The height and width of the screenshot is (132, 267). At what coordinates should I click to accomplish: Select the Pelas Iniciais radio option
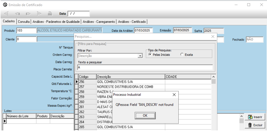(x=160, y=55)
